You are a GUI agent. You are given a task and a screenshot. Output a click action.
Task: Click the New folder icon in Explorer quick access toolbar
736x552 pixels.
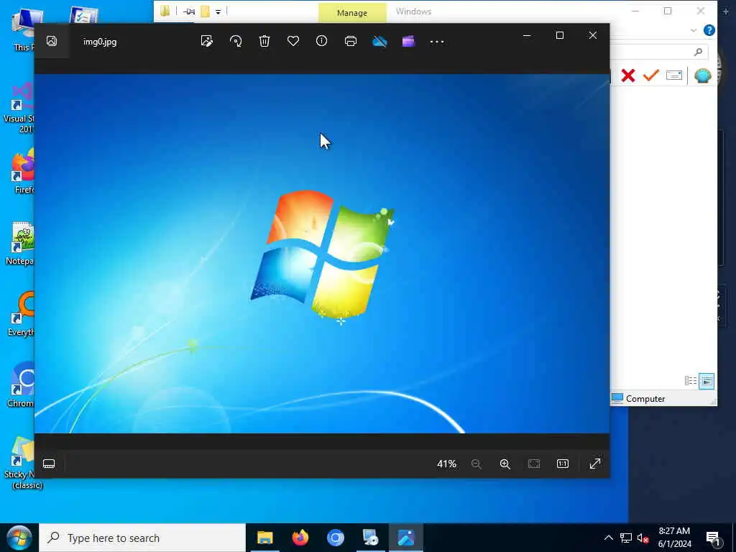(205, 11)
